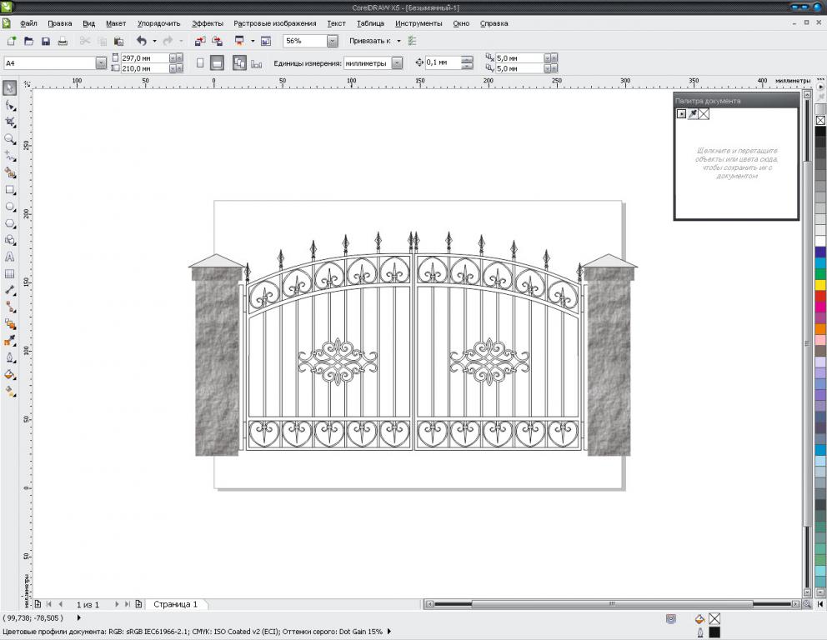Select the Pick tool in the toolbox
827x640 pixels.
coord(10,87)
